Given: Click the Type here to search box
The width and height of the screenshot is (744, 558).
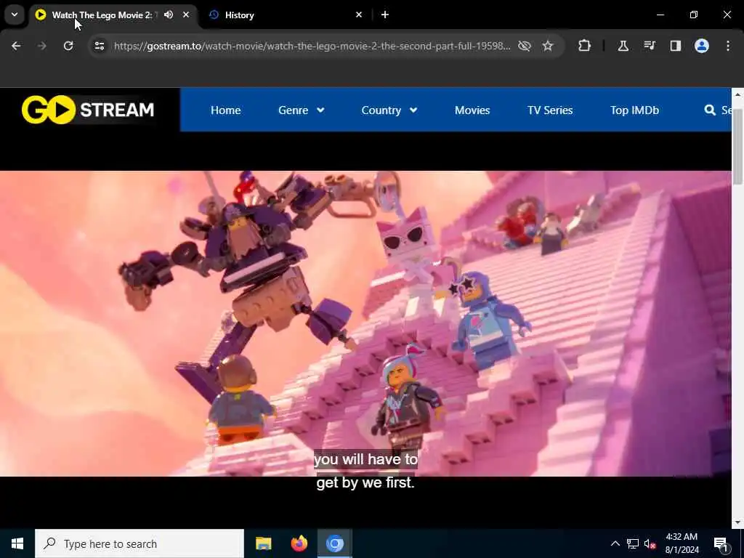Looking at the screenshot, I should (x=139, y=543).
